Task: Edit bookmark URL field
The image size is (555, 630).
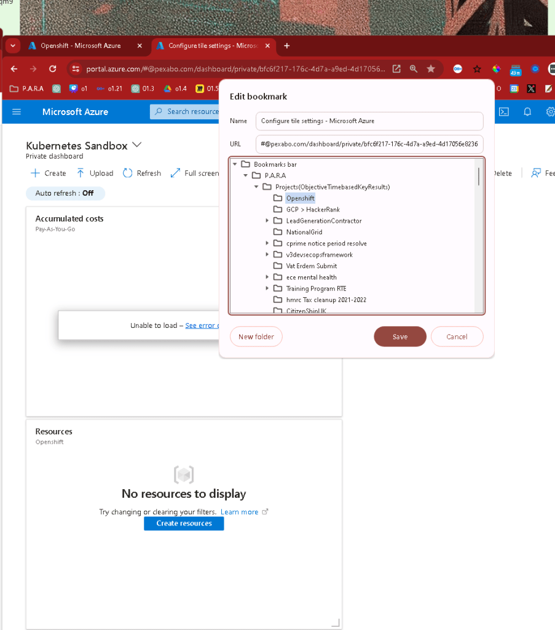Action: point(369,144)
